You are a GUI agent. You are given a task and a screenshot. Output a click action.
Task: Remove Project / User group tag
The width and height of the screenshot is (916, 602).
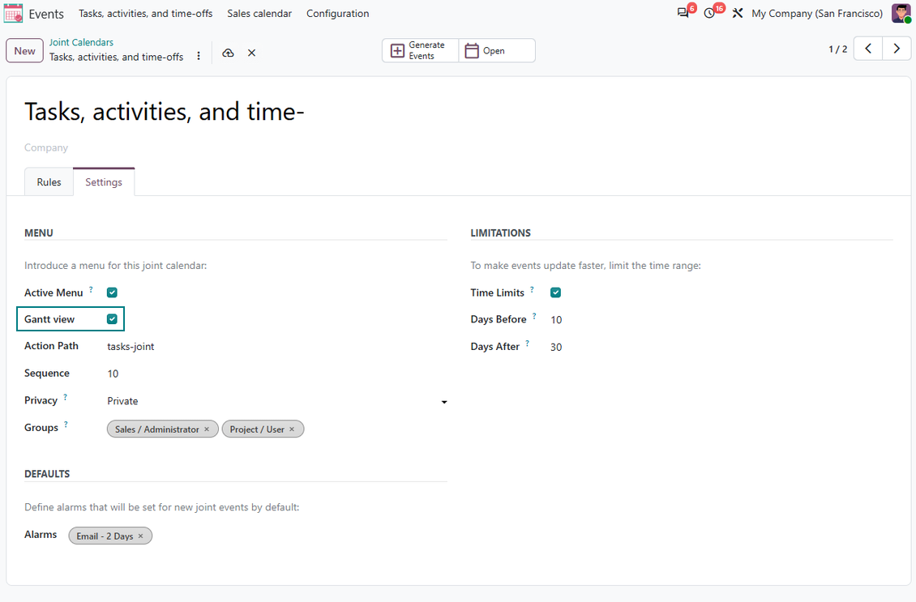[292, 429]
